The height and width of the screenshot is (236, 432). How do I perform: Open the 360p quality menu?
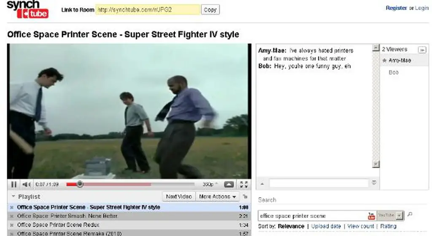210,184
